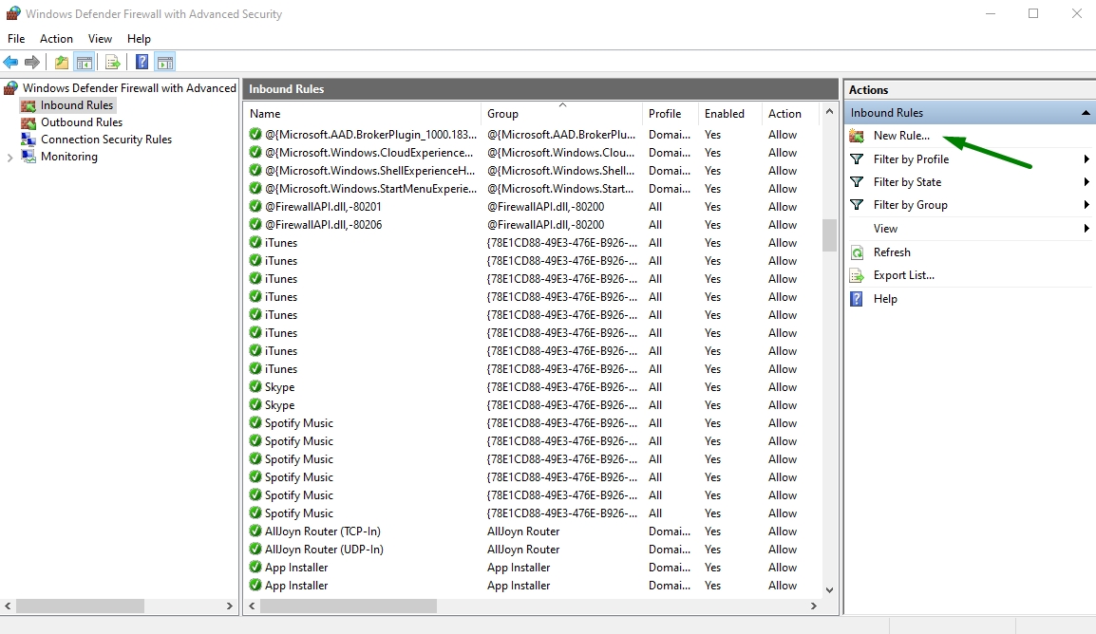Viewport: 1096px width, 634px height.
Task: Click the blue Help toolbar icon
Action: 142,62
